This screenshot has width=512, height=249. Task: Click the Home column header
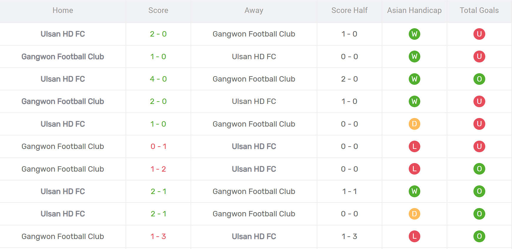click(x=63, y=11)
